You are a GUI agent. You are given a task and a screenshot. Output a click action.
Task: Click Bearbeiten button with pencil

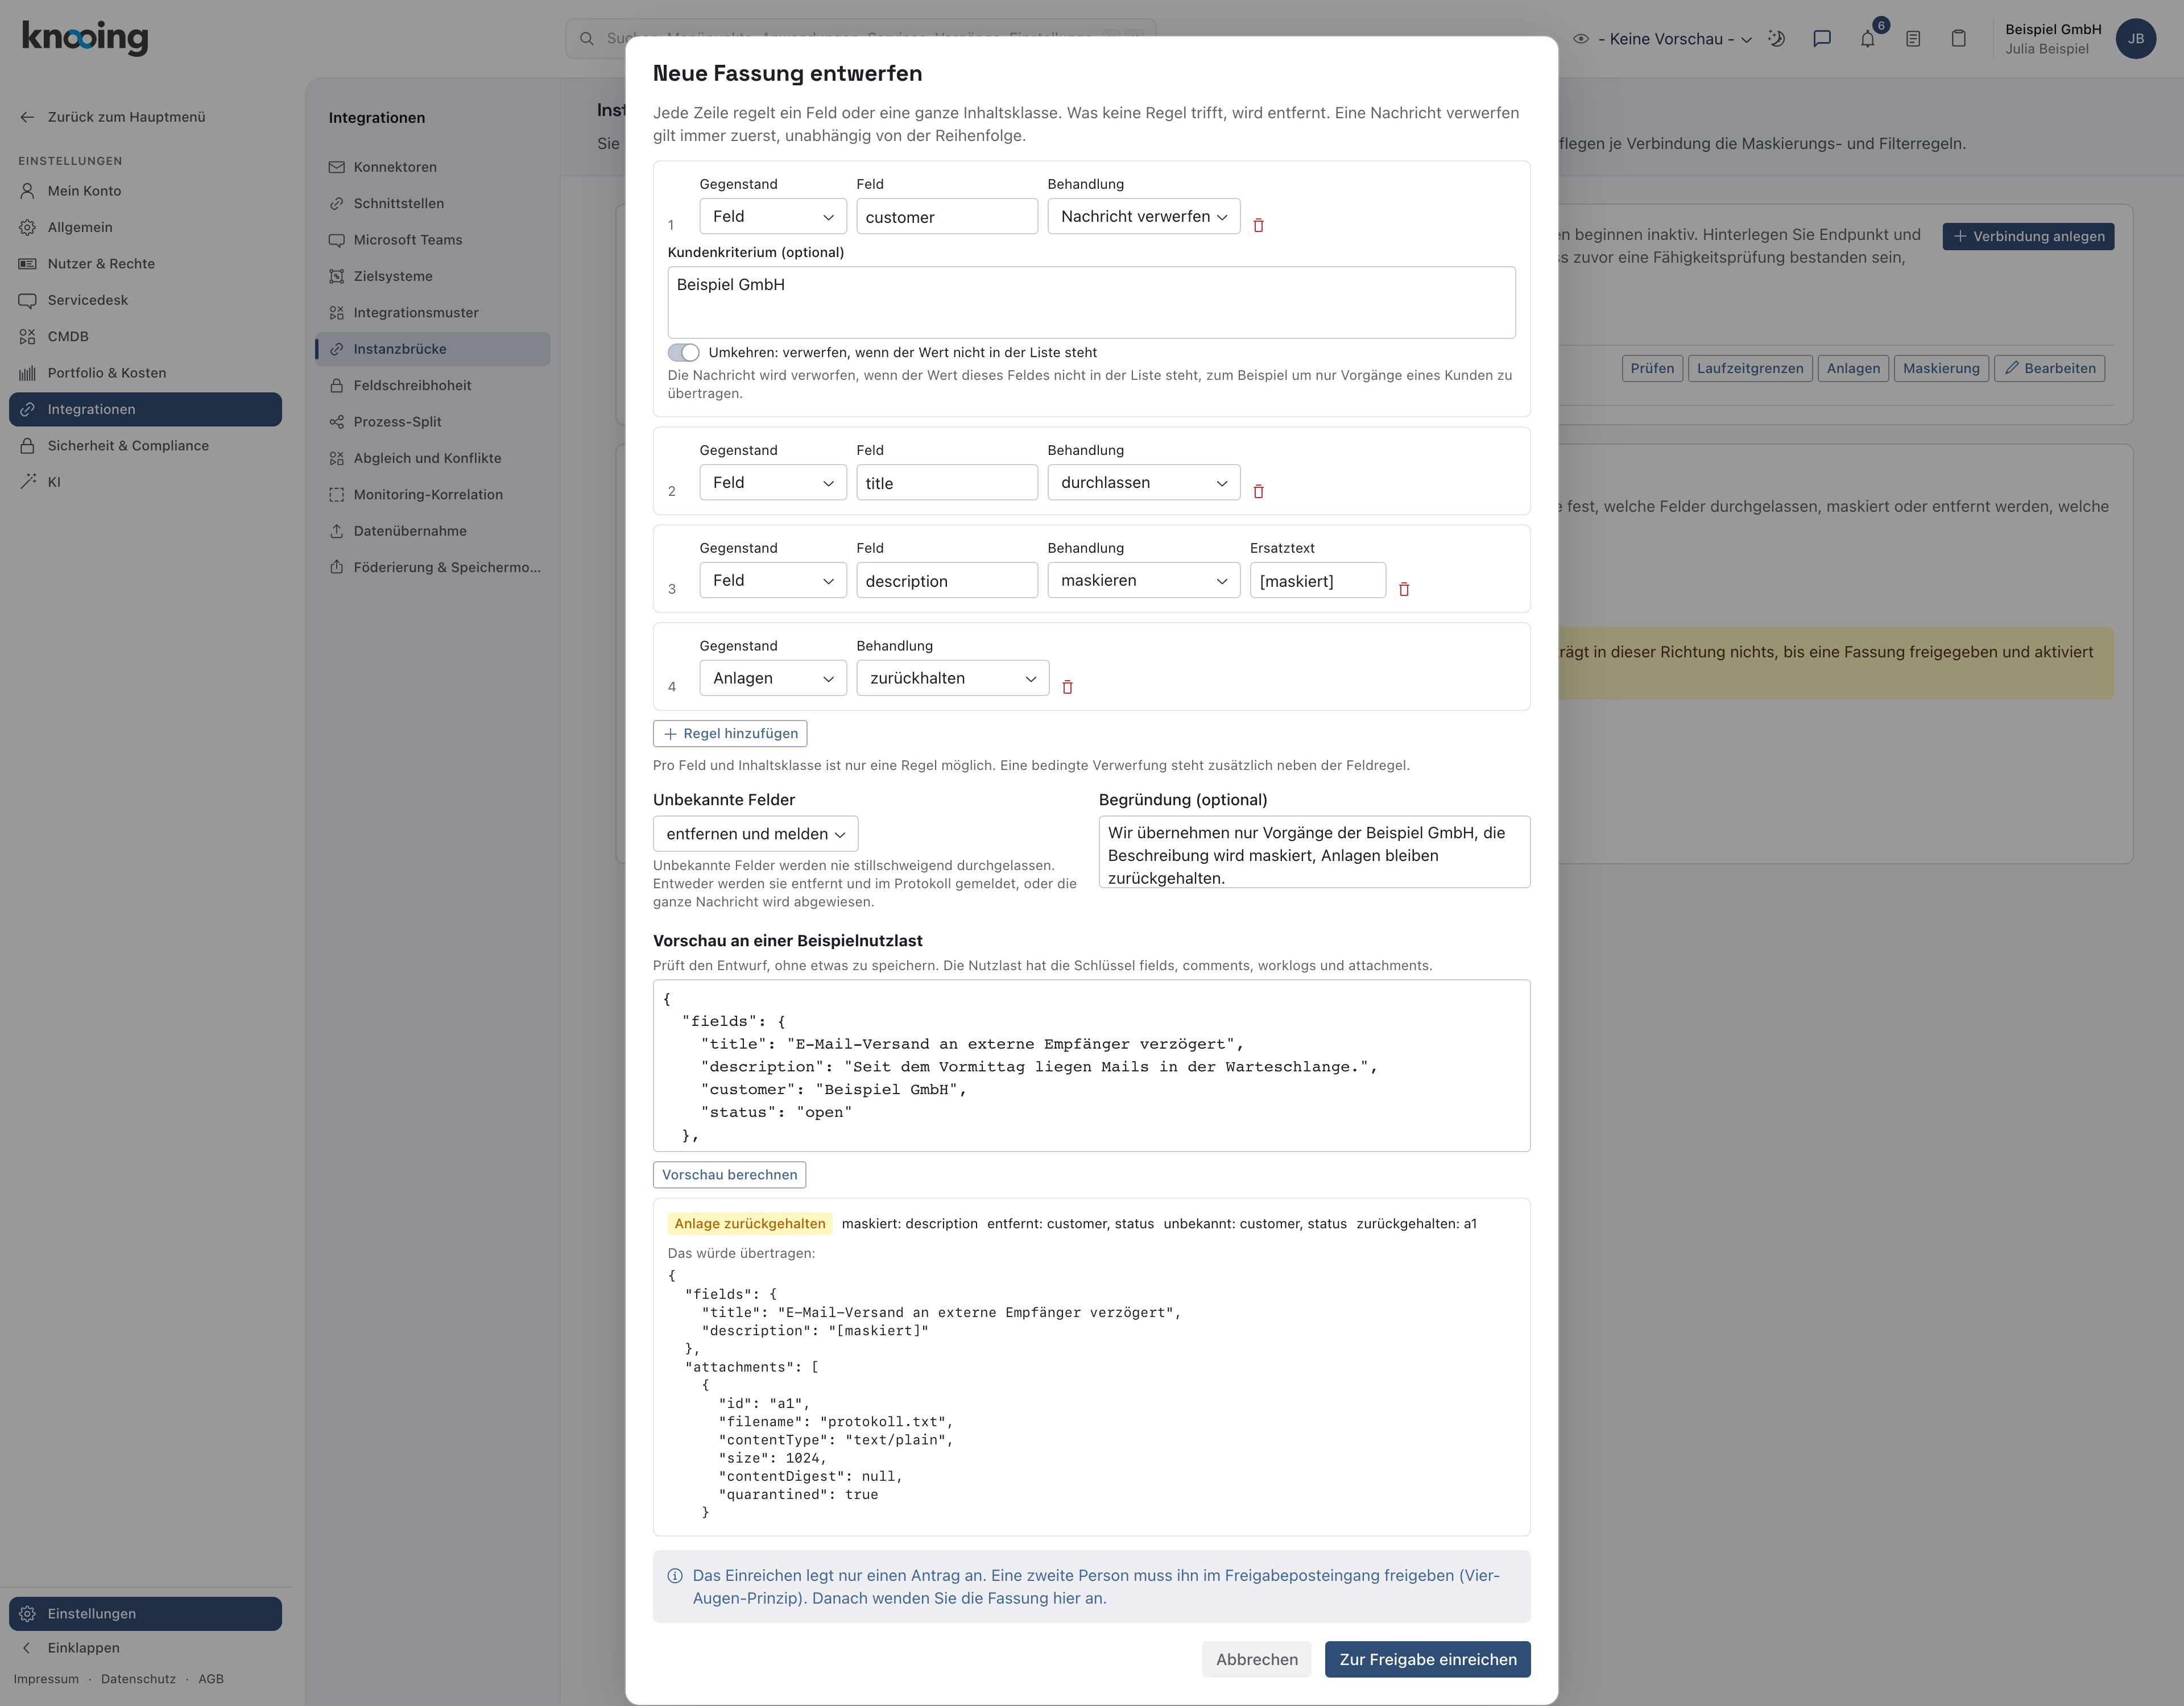[2050, 369]
